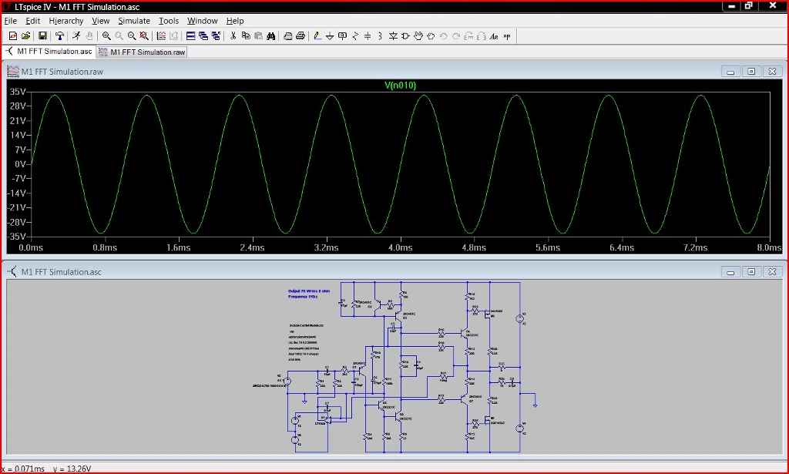Select the Ground symbol tool
789x474 pixels.
click(x=330, y=35)
